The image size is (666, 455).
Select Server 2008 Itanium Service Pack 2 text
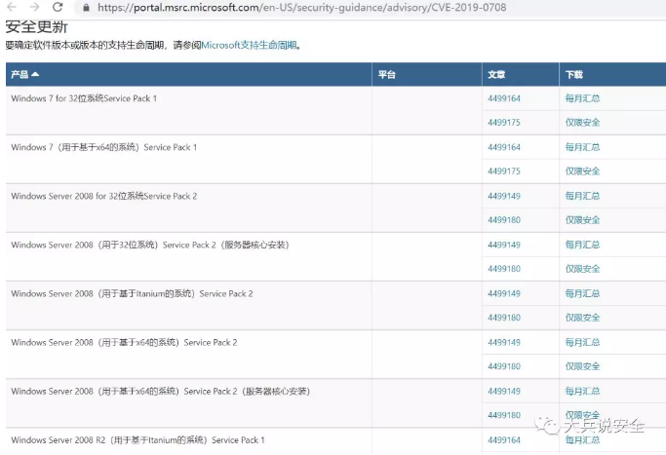point(132,293)
